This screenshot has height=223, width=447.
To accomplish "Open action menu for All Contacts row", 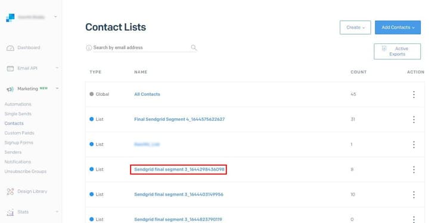I will (414, 95).
